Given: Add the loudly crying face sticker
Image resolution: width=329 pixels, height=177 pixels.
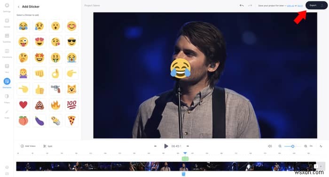Looking at the screenshot, I should coord(71,57).
